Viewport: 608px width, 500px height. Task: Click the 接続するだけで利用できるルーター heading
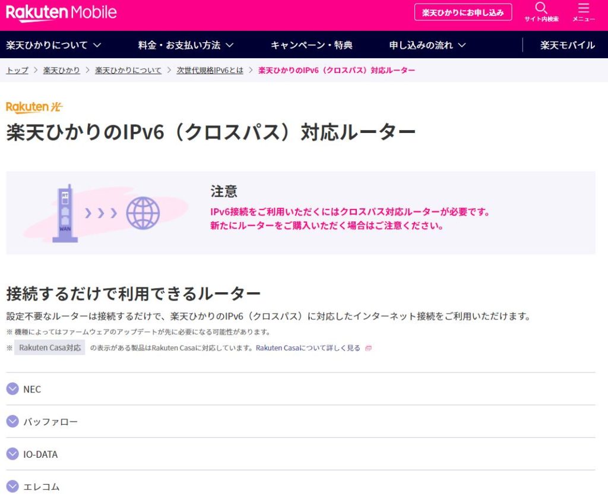[133, 293]
